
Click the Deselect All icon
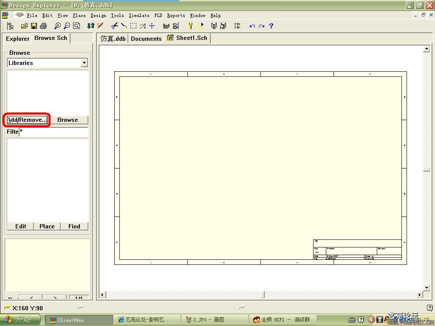pos(143,26)
